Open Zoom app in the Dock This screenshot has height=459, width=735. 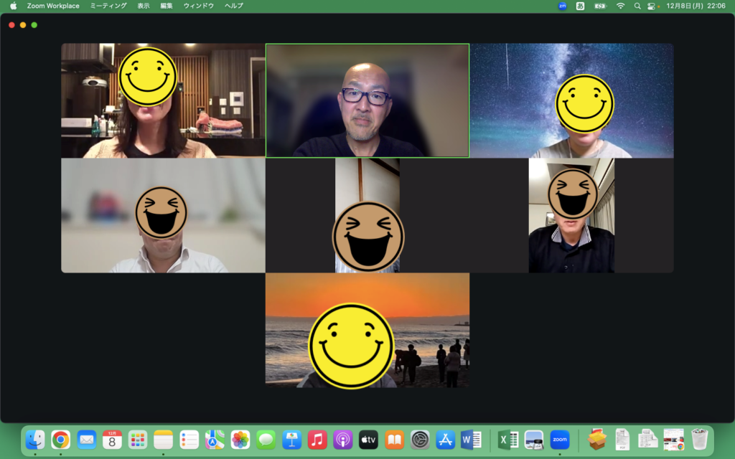click(560, 440)
